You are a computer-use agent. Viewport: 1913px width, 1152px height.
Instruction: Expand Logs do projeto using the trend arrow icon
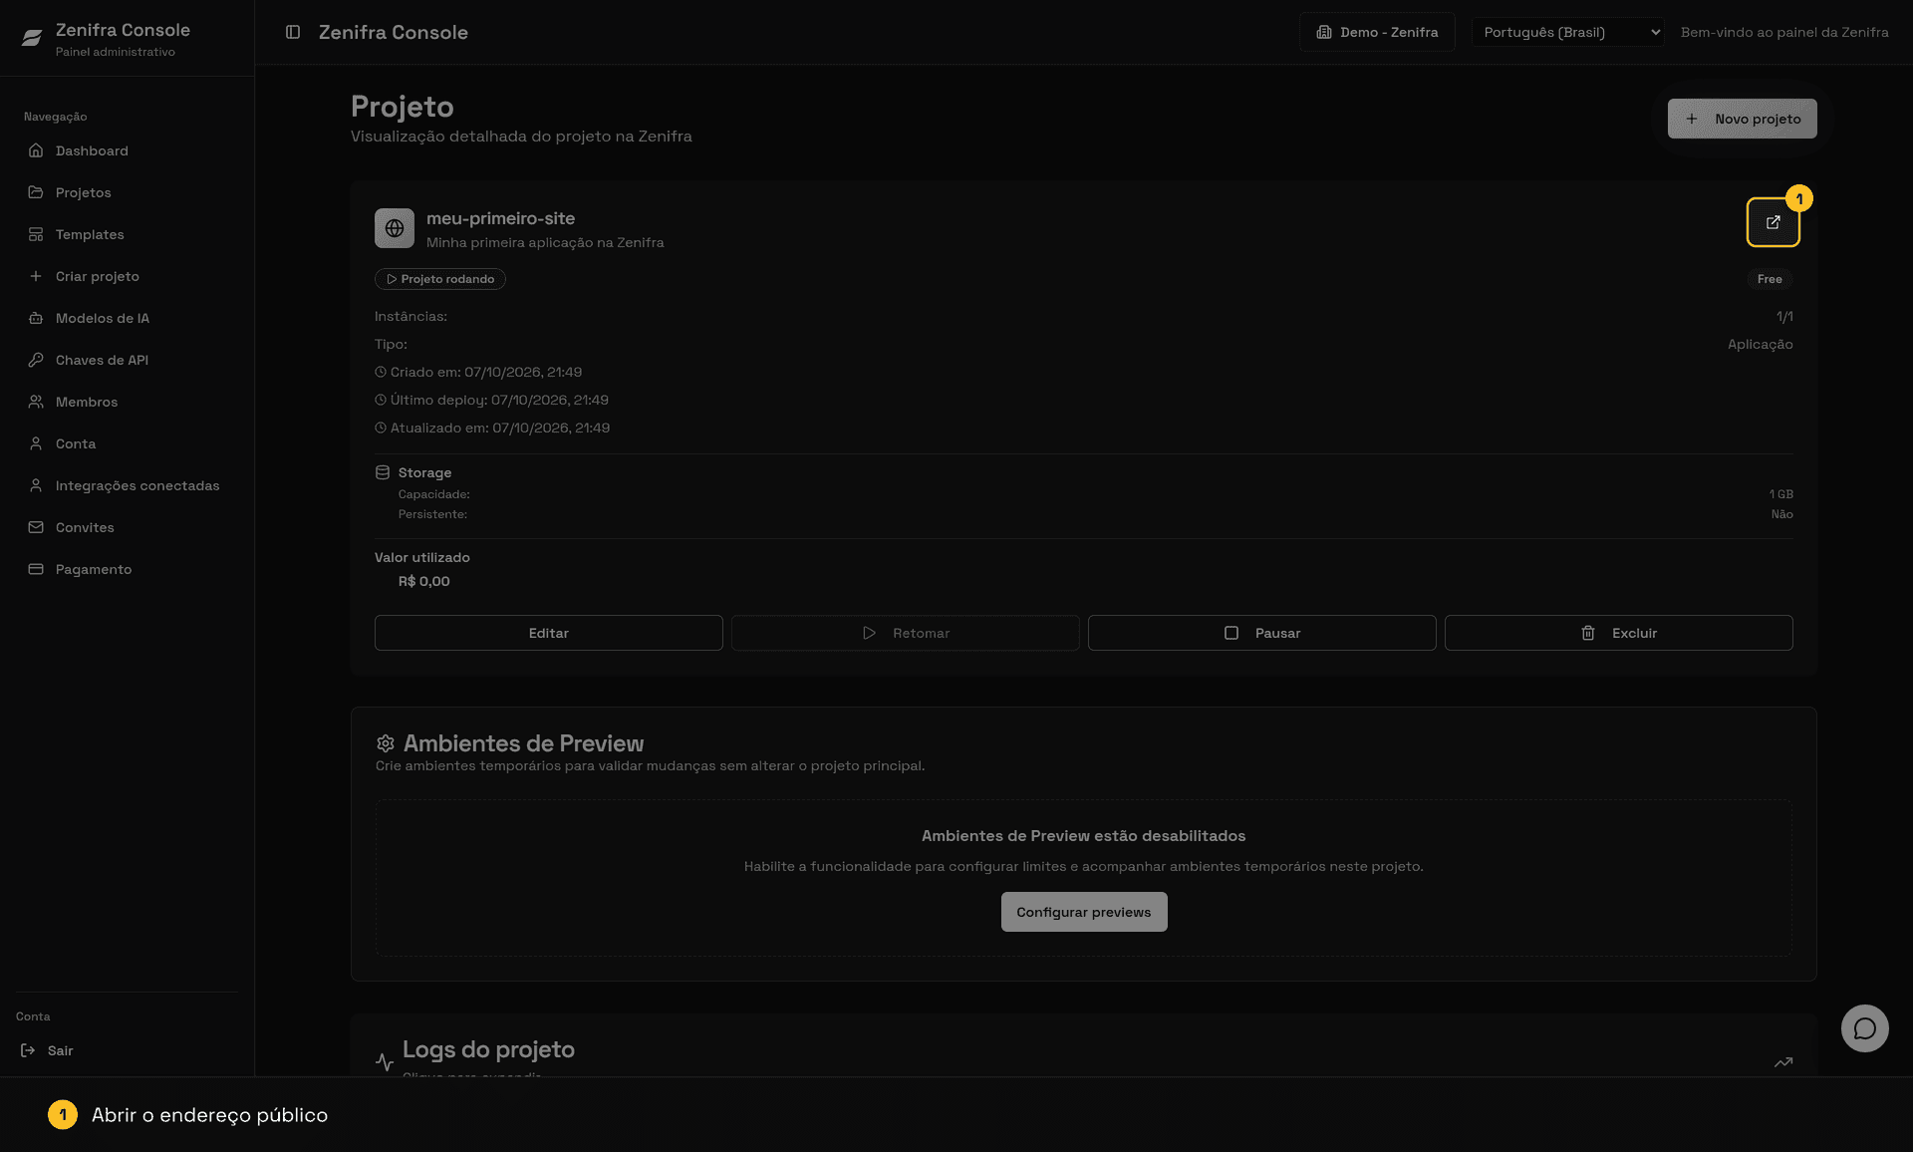(1783, 1062)
